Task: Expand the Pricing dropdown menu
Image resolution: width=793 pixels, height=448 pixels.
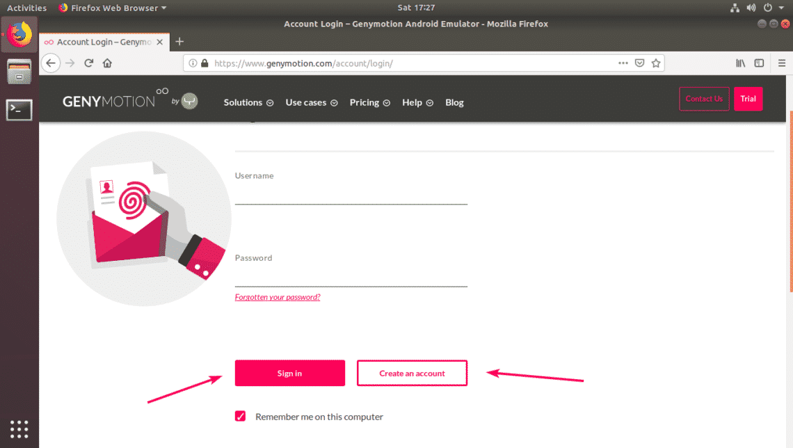Action: pyautogui.click(x=369, y=102)
